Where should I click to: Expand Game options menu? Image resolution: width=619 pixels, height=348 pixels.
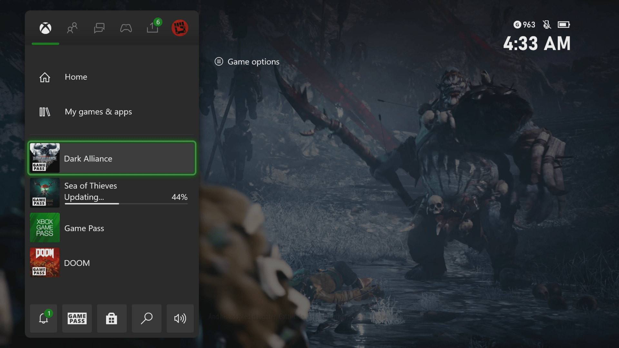tap(247, 62)
